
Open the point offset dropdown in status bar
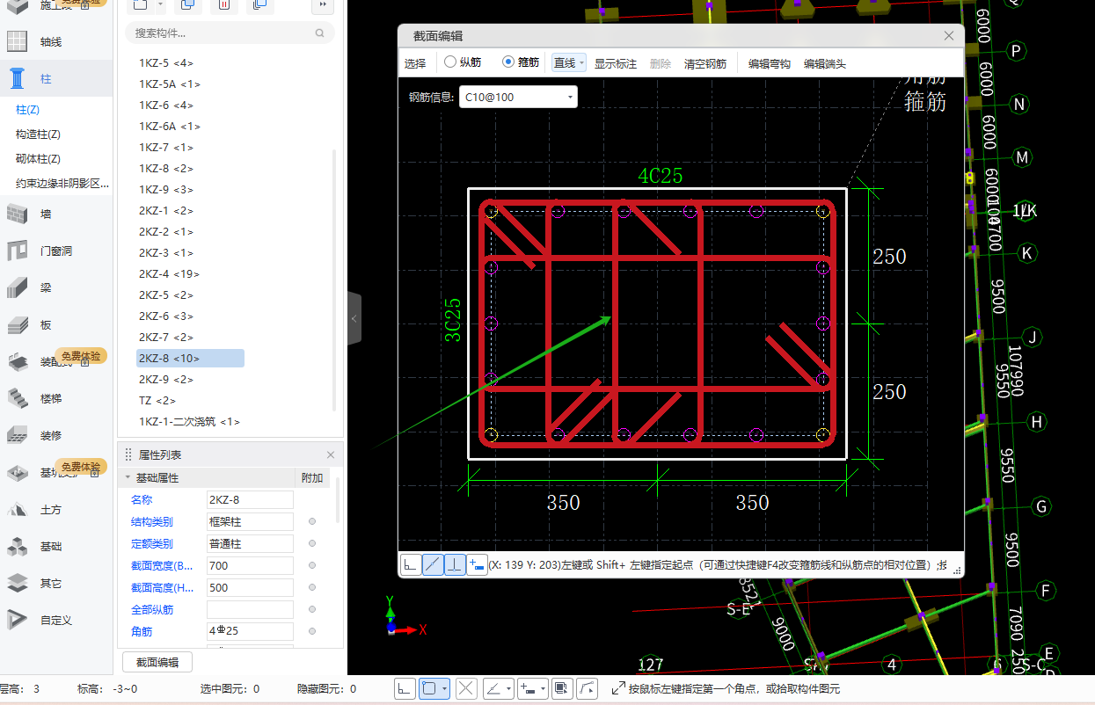click(x=544, y=688)
